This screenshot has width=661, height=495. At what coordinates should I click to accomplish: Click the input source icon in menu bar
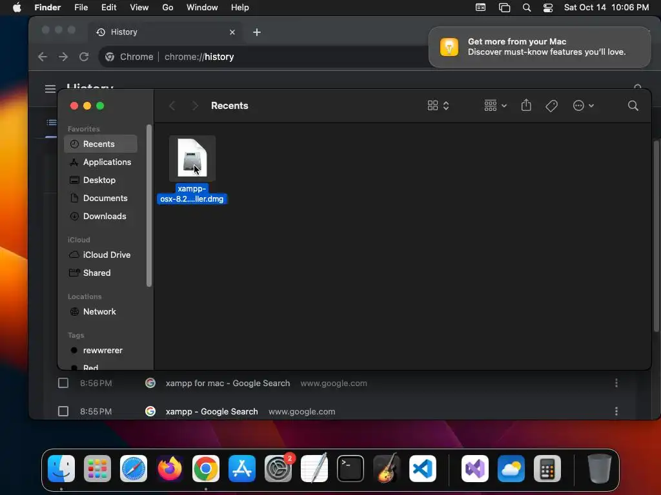pos(480,8)
